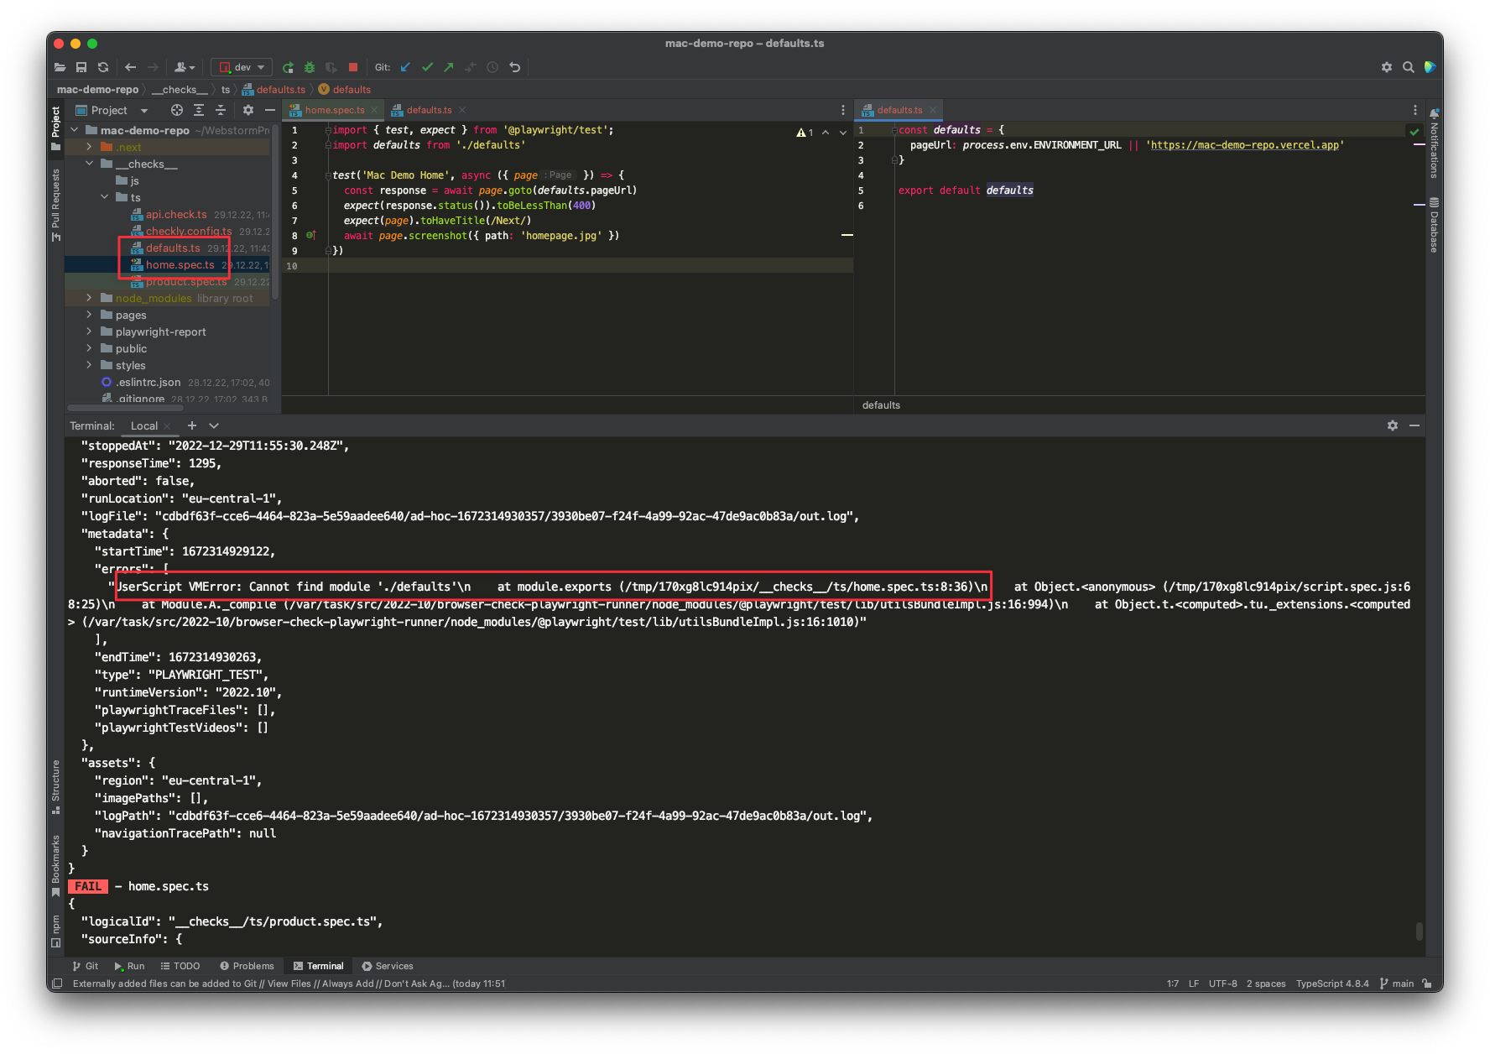The height and width of the screenshot is (1054, 1490).
Task: Collapse the ts folder
Action: point(105,197)
